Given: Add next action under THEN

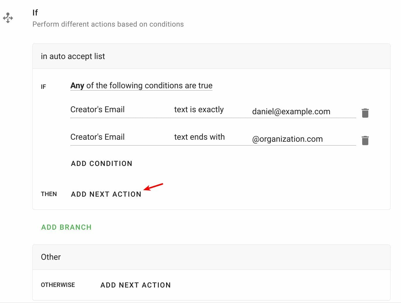Looking at the screenshot, I should pyautogui.click(x=106, y=194).
